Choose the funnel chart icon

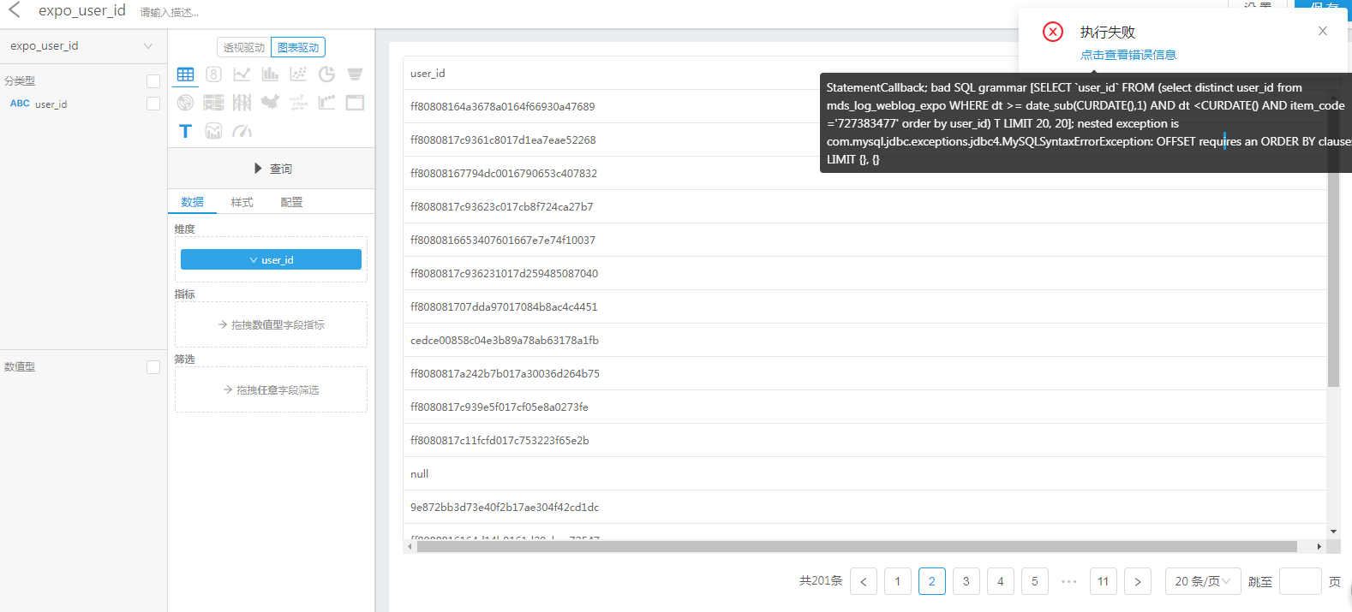click(x=355, y=74)
